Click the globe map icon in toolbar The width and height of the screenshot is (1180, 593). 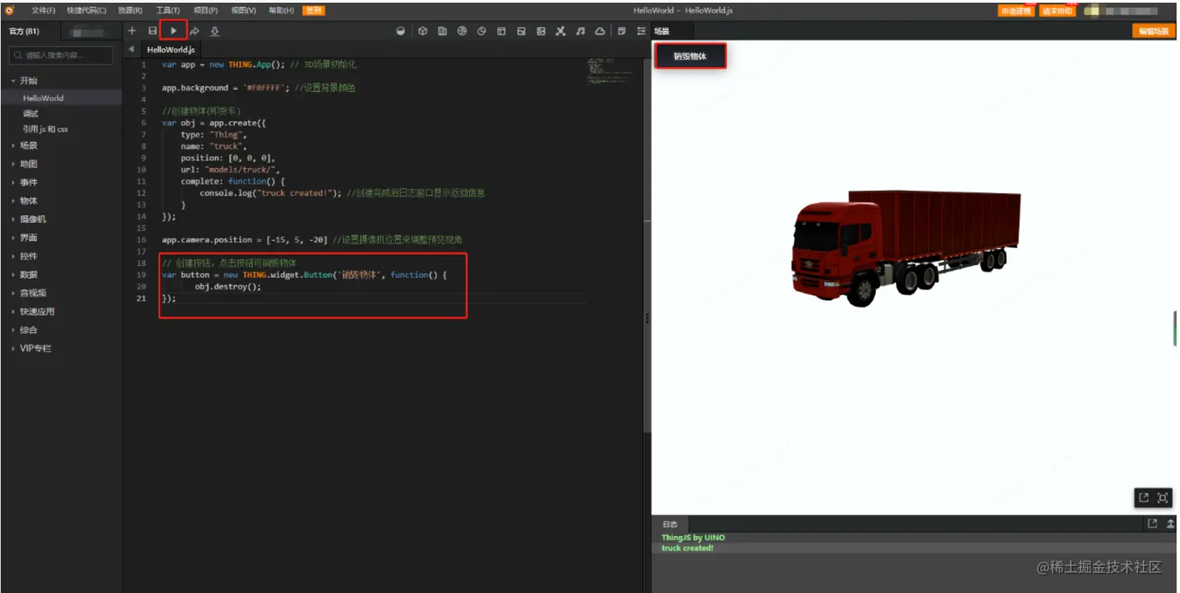click(x=462, y=31)
